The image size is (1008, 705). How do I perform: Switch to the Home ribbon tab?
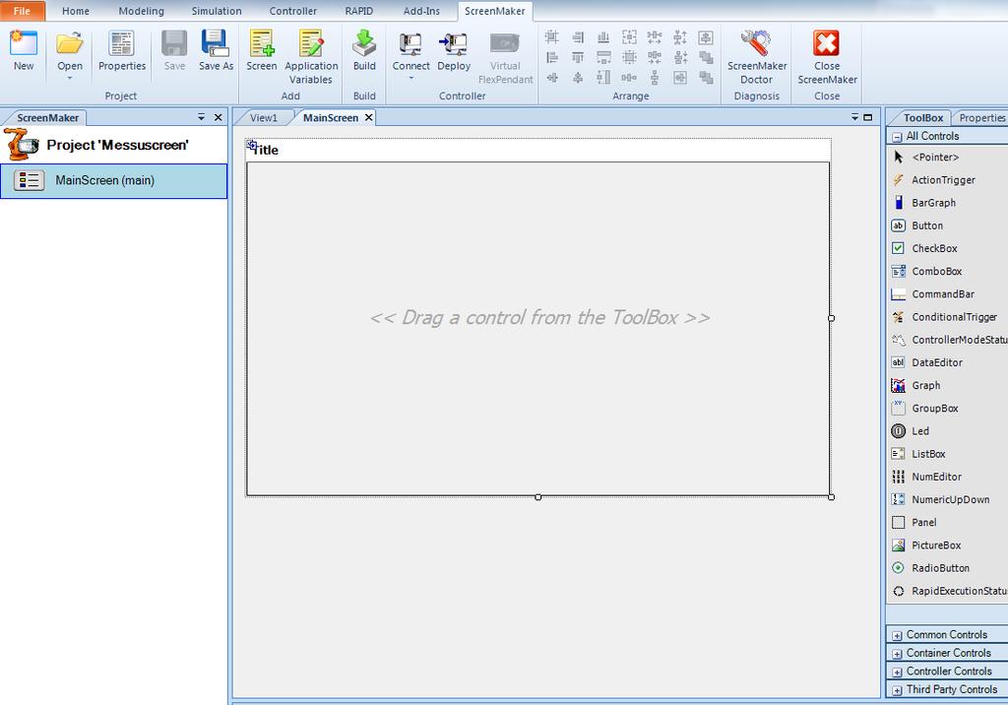click(x=75, y=11)
